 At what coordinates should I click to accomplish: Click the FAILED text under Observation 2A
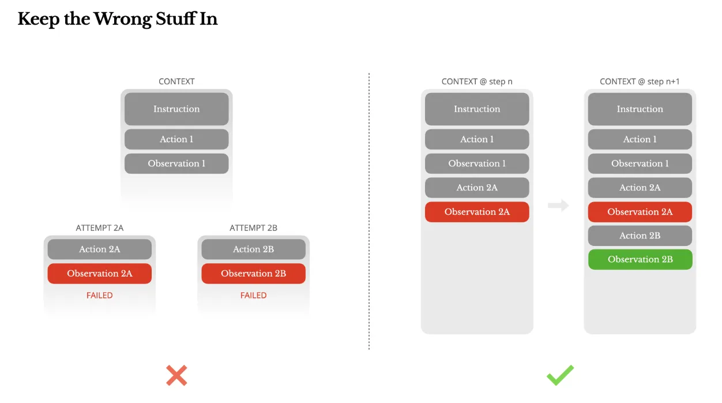[x=100, y=296]
